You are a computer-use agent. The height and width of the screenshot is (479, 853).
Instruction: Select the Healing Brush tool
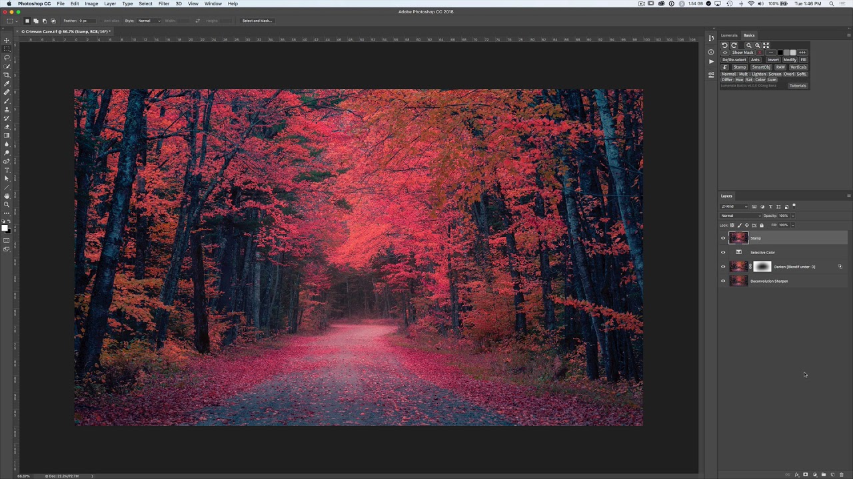pos(7,92)
